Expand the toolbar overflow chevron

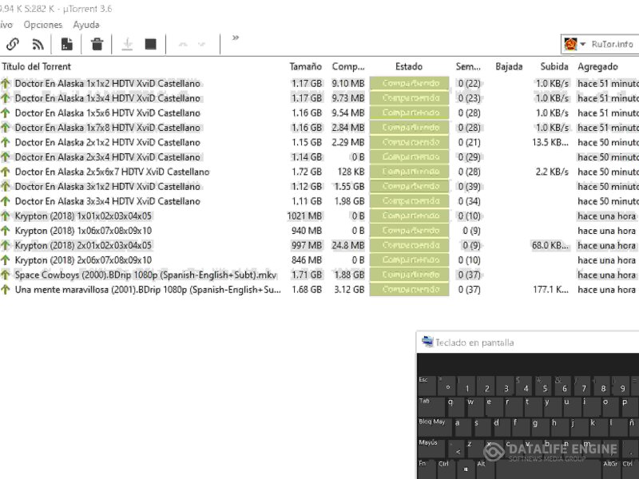point(236,38)
